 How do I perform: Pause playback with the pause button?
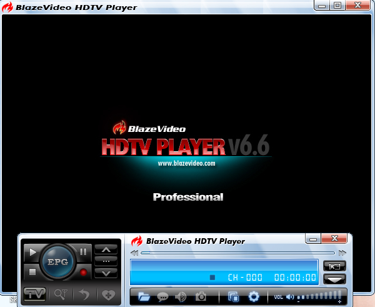(83, 252)
